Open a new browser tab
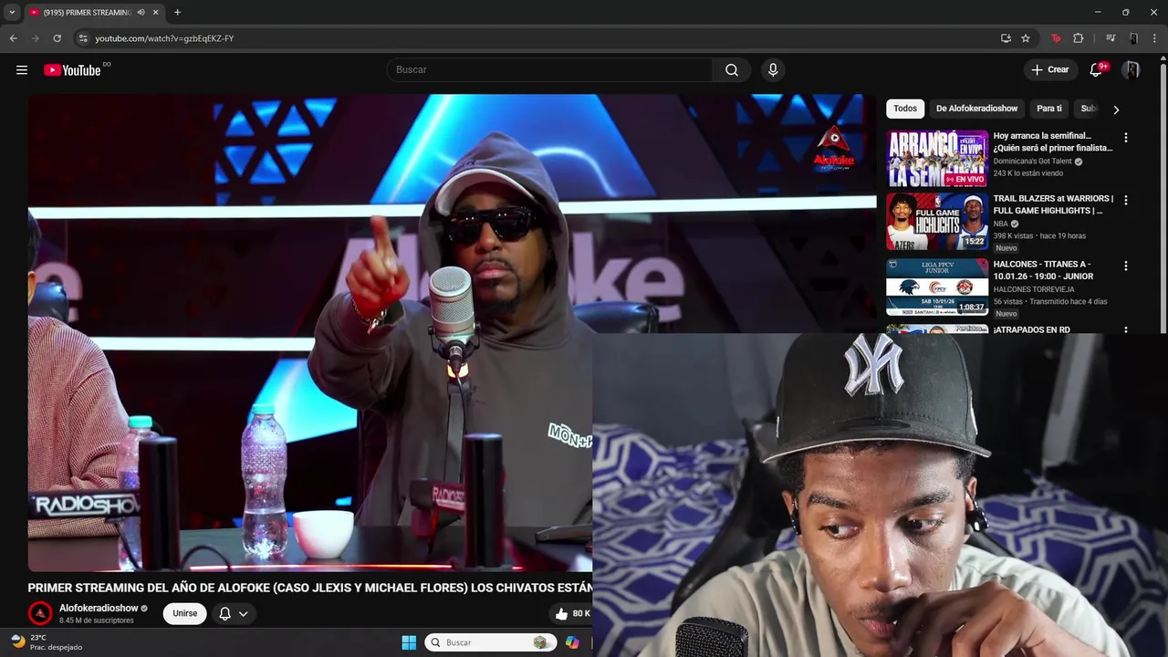This screenshot has height=657, width=1168. pos(177,13)
